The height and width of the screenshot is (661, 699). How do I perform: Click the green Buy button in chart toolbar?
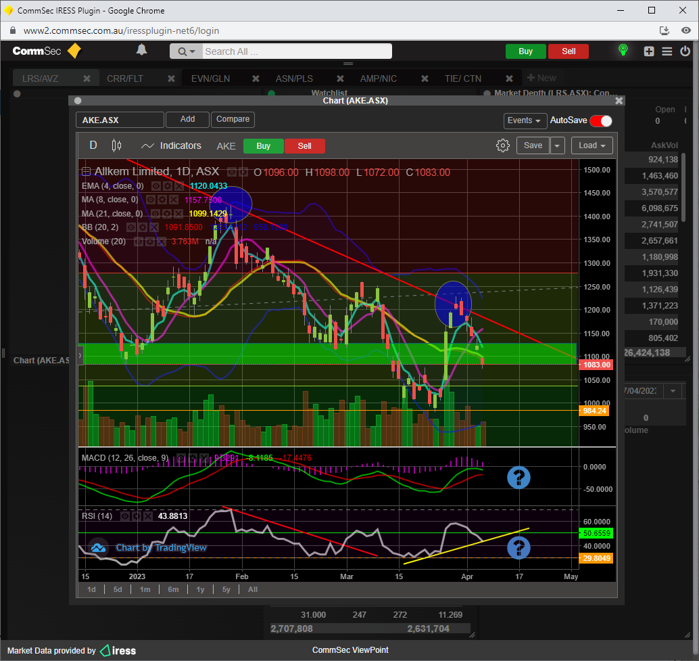[x=264, y=146]
